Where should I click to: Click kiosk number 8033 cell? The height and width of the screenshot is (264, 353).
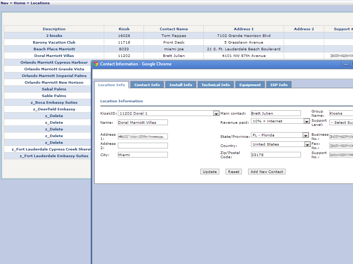[x=124, y=49]
